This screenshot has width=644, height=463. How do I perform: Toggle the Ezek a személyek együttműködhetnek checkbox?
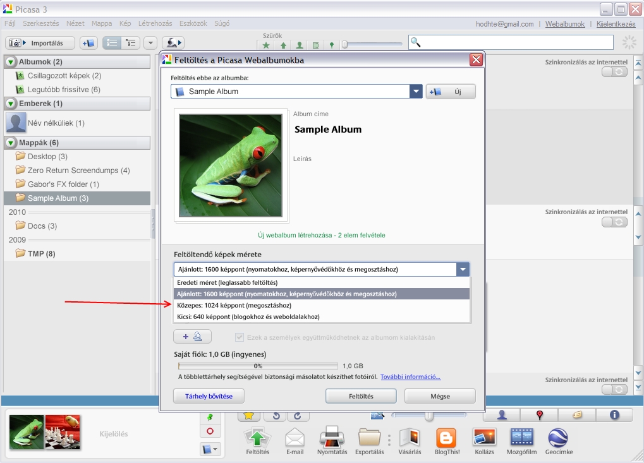coord(240,337)
